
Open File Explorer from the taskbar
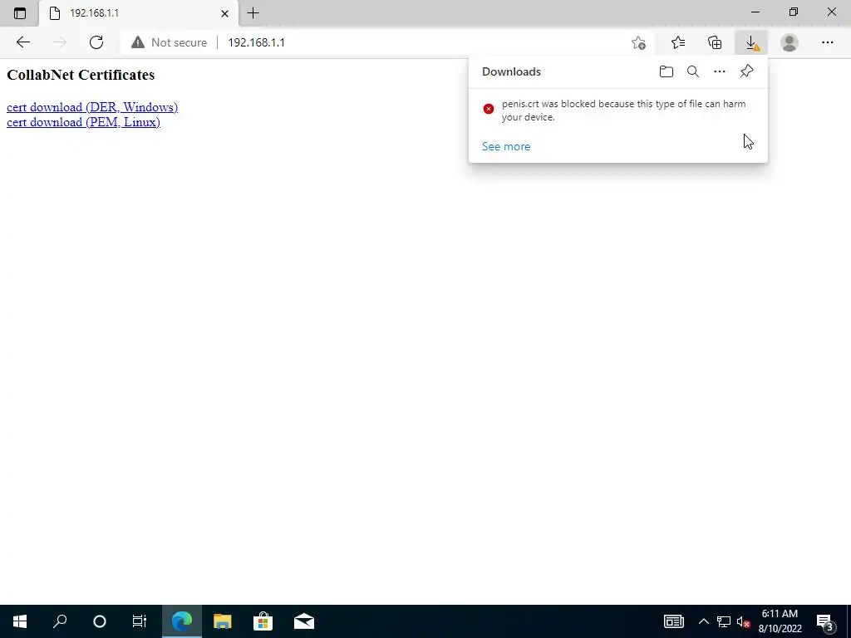(x=222, y=621)
